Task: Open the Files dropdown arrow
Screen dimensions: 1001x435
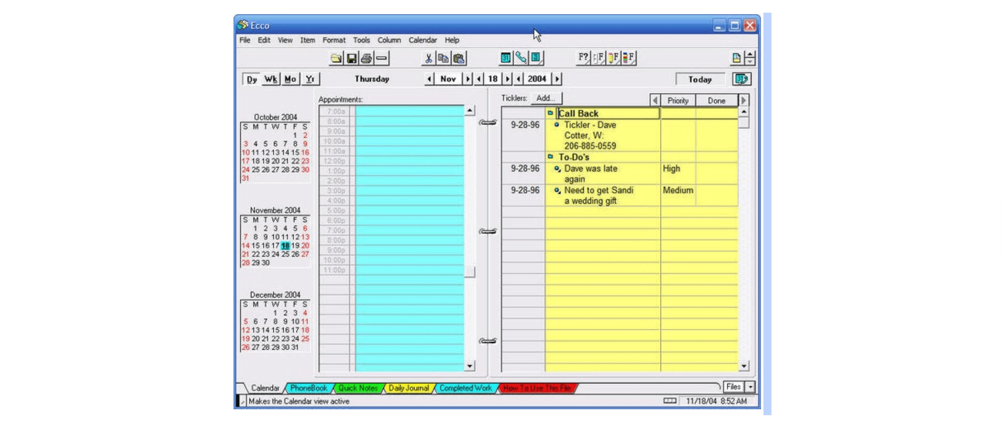Action: (750, 387)
